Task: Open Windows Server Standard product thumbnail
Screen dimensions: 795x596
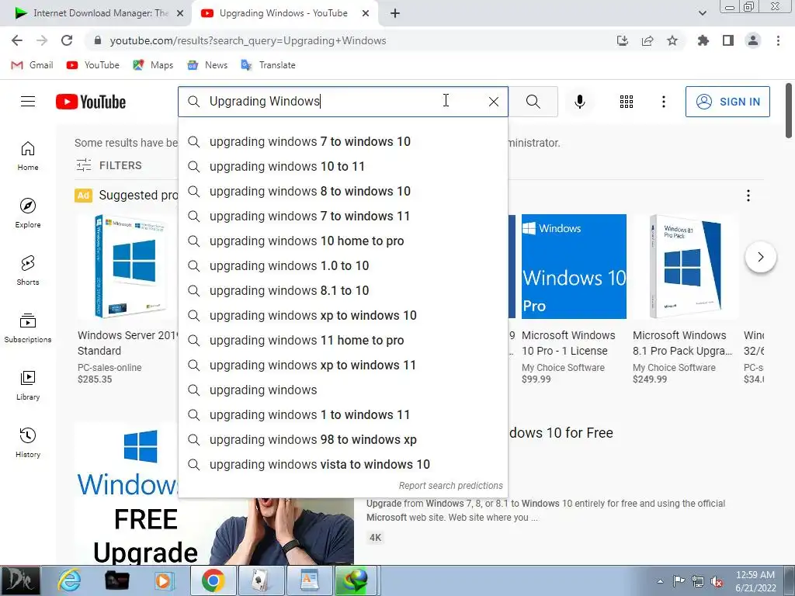Action: 129,267
